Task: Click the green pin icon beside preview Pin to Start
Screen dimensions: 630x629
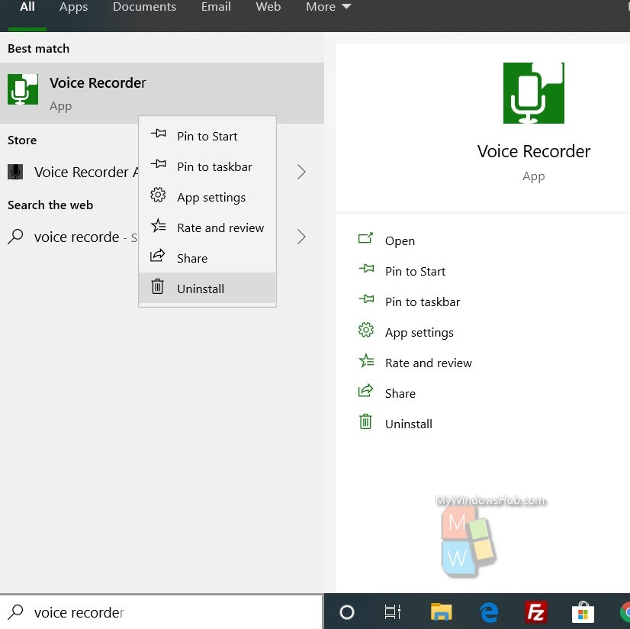Action: [366, 268]
